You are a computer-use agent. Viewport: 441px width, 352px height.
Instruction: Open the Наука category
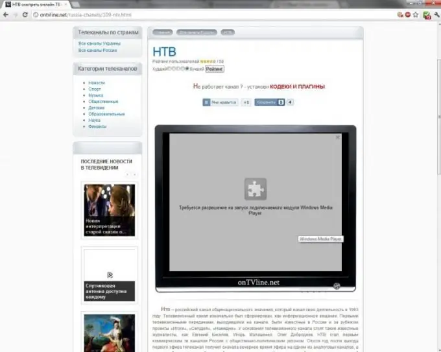94,120
